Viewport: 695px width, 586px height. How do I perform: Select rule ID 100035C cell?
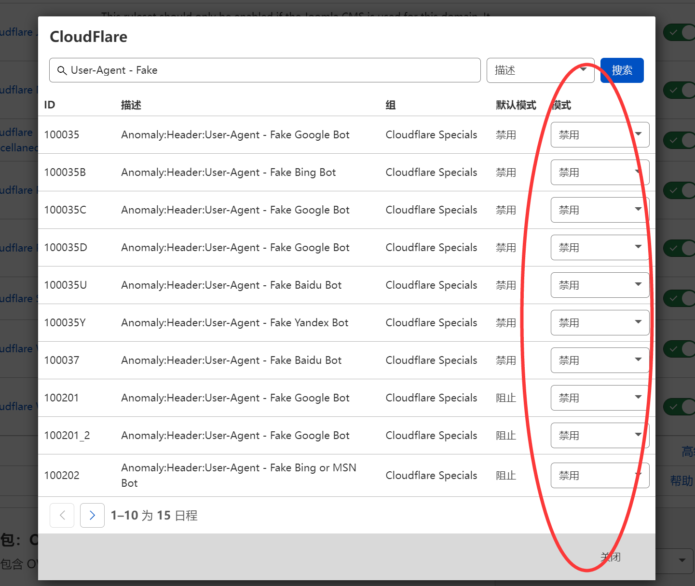[65, 210]
